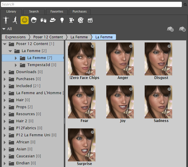This screenshot has width=188, height=167.
Task: Open the Scenes clapperboard icon
Action: (x=90, y=20)
